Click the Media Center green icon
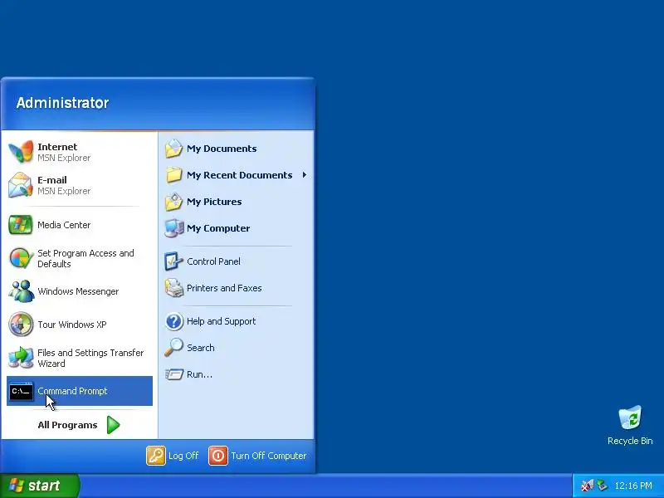Viewport: 664px width, 498px height. point(21,225)
